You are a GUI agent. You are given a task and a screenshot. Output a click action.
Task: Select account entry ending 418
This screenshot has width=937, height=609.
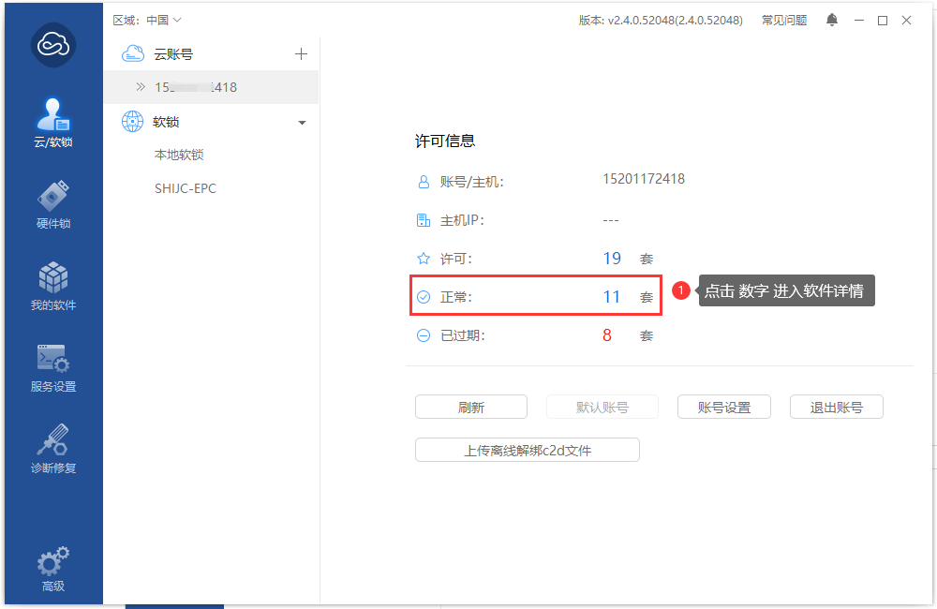212,87
